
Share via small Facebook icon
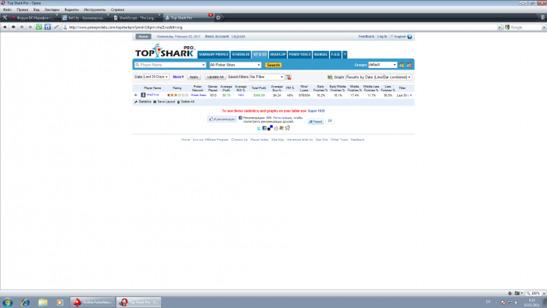tap(264, 128)
